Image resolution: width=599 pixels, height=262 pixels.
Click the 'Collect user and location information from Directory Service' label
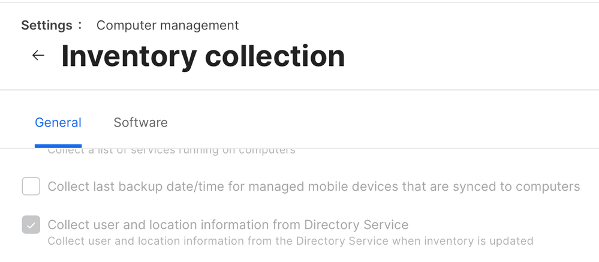228,225
